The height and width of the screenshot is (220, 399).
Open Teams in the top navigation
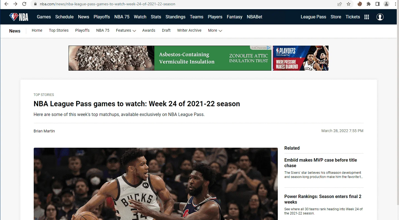(197, 17)
